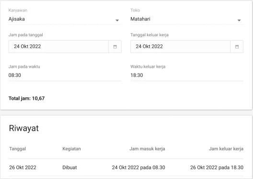Open calendar for Jam pada tanggal
Screen dimensions: 253x179
pos(115,47)
